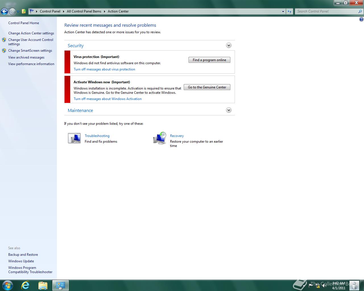Restore down the Action Center window
Screen dimensions: 364x291
coord(346,3)
